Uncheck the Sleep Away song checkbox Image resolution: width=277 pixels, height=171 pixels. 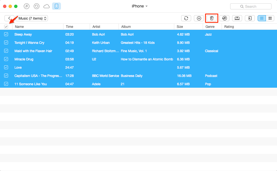click(6, 34)
